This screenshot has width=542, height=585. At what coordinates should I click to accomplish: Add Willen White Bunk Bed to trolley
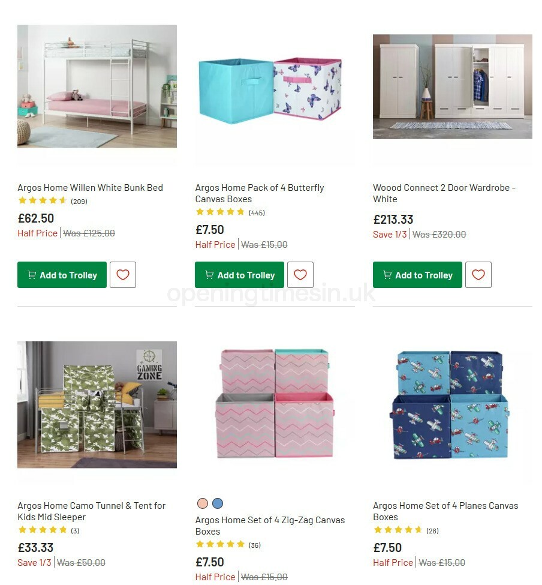(x=62, y=275)
